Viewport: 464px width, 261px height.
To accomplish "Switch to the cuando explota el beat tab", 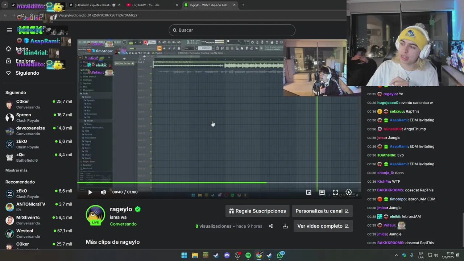I will pyautogui.click(x=95, y=5).
